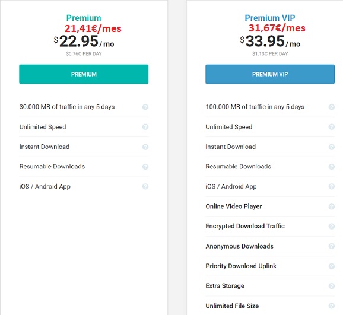Click help icon next to Anonymous Downloads

tap(332, 246)
